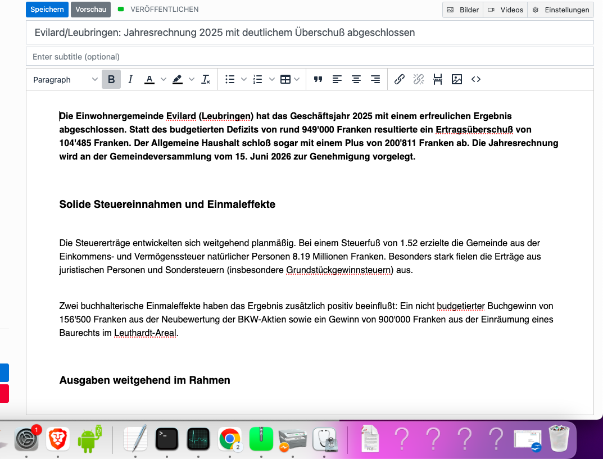Insert image icon in editor toolbar

point(457,79)
